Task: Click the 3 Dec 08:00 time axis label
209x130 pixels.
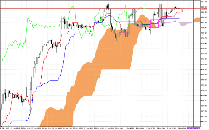Action: click(x=182, y=128)
